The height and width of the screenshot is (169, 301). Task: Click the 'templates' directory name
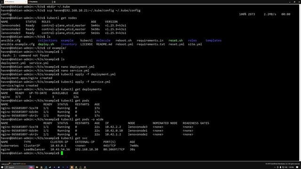(x=214, y=40)
